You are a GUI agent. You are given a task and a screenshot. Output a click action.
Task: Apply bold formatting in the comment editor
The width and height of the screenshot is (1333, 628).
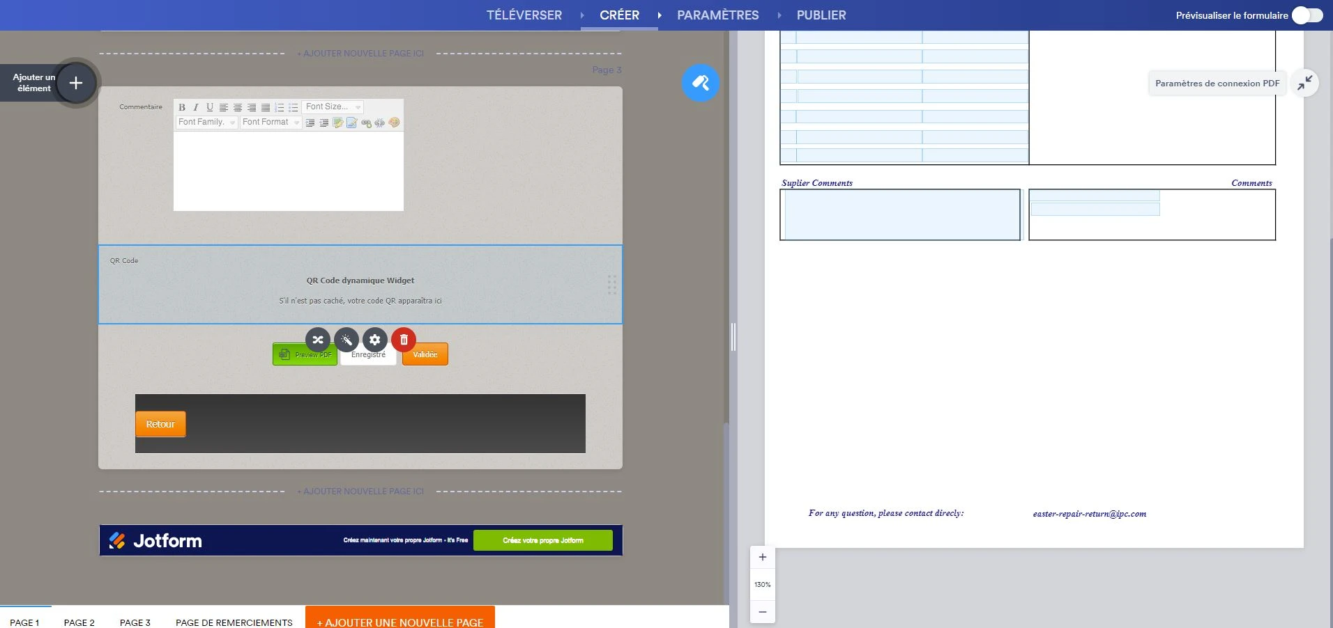tap(183, 107)
